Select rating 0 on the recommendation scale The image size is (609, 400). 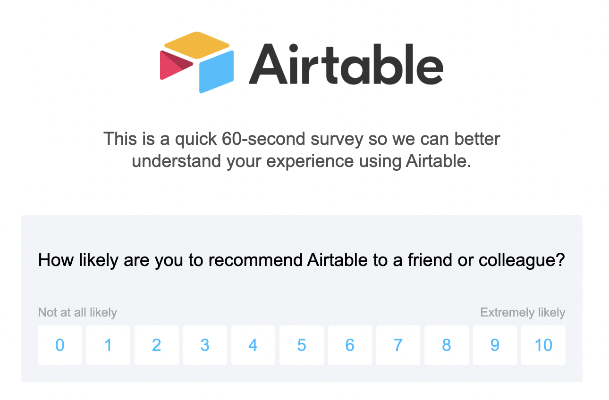[60, 345]
